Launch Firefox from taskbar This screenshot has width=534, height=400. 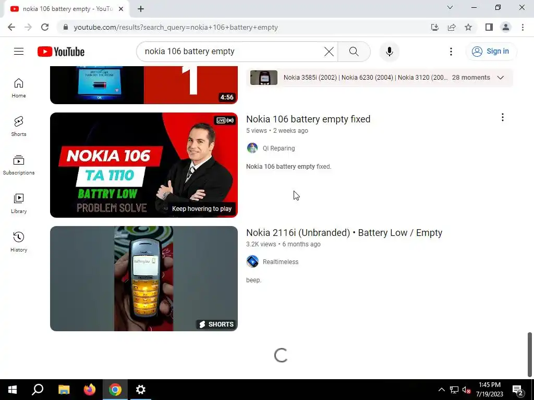90,390
